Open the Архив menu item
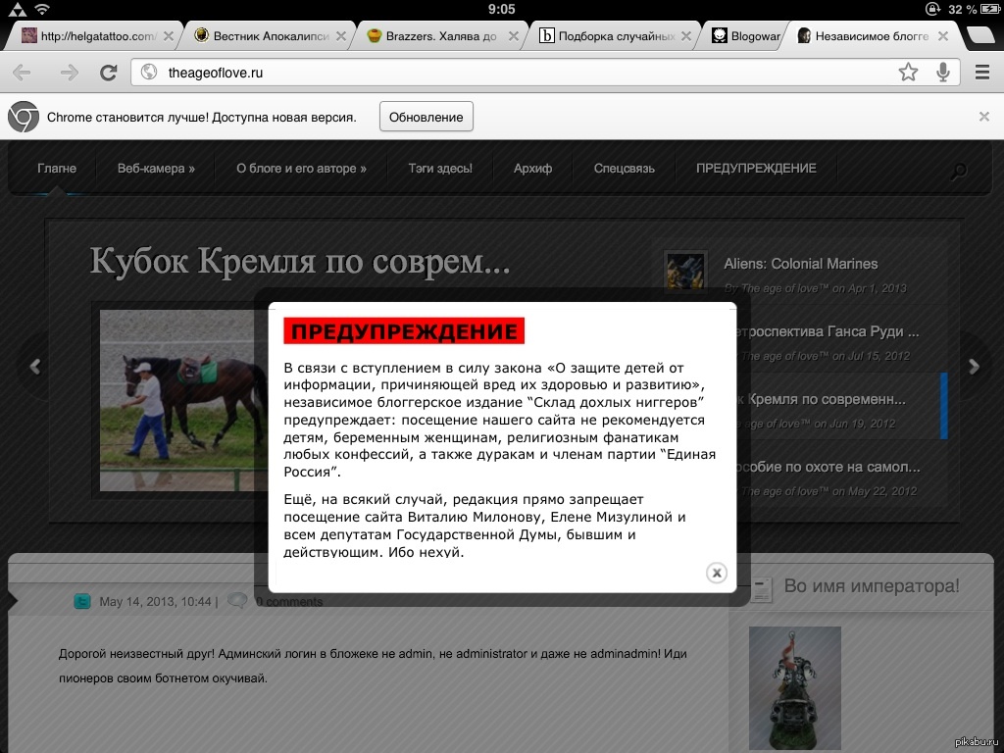 click(x=532, y=169)
